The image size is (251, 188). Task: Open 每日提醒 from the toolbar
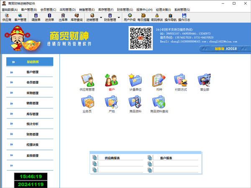click(x=143, y=18)
